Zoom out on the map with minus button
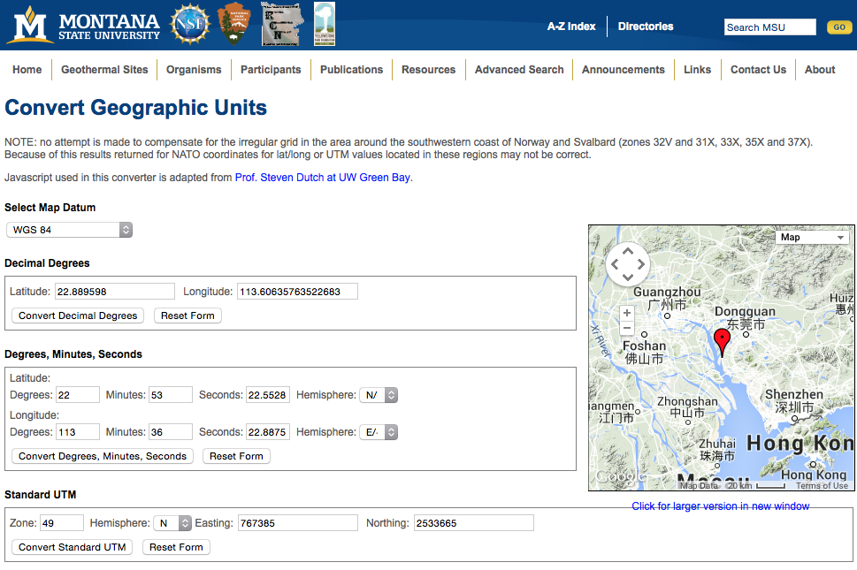 [x=627, y=328]
